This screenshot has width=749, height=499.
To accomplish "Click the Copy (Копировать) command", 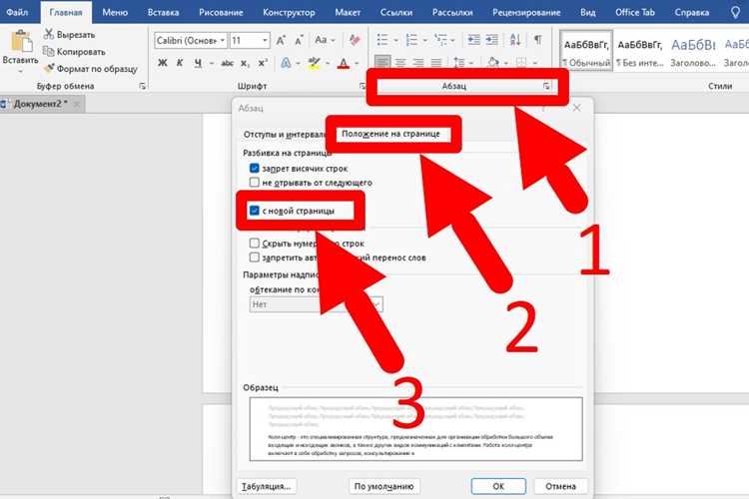I will tap(74, 52).
